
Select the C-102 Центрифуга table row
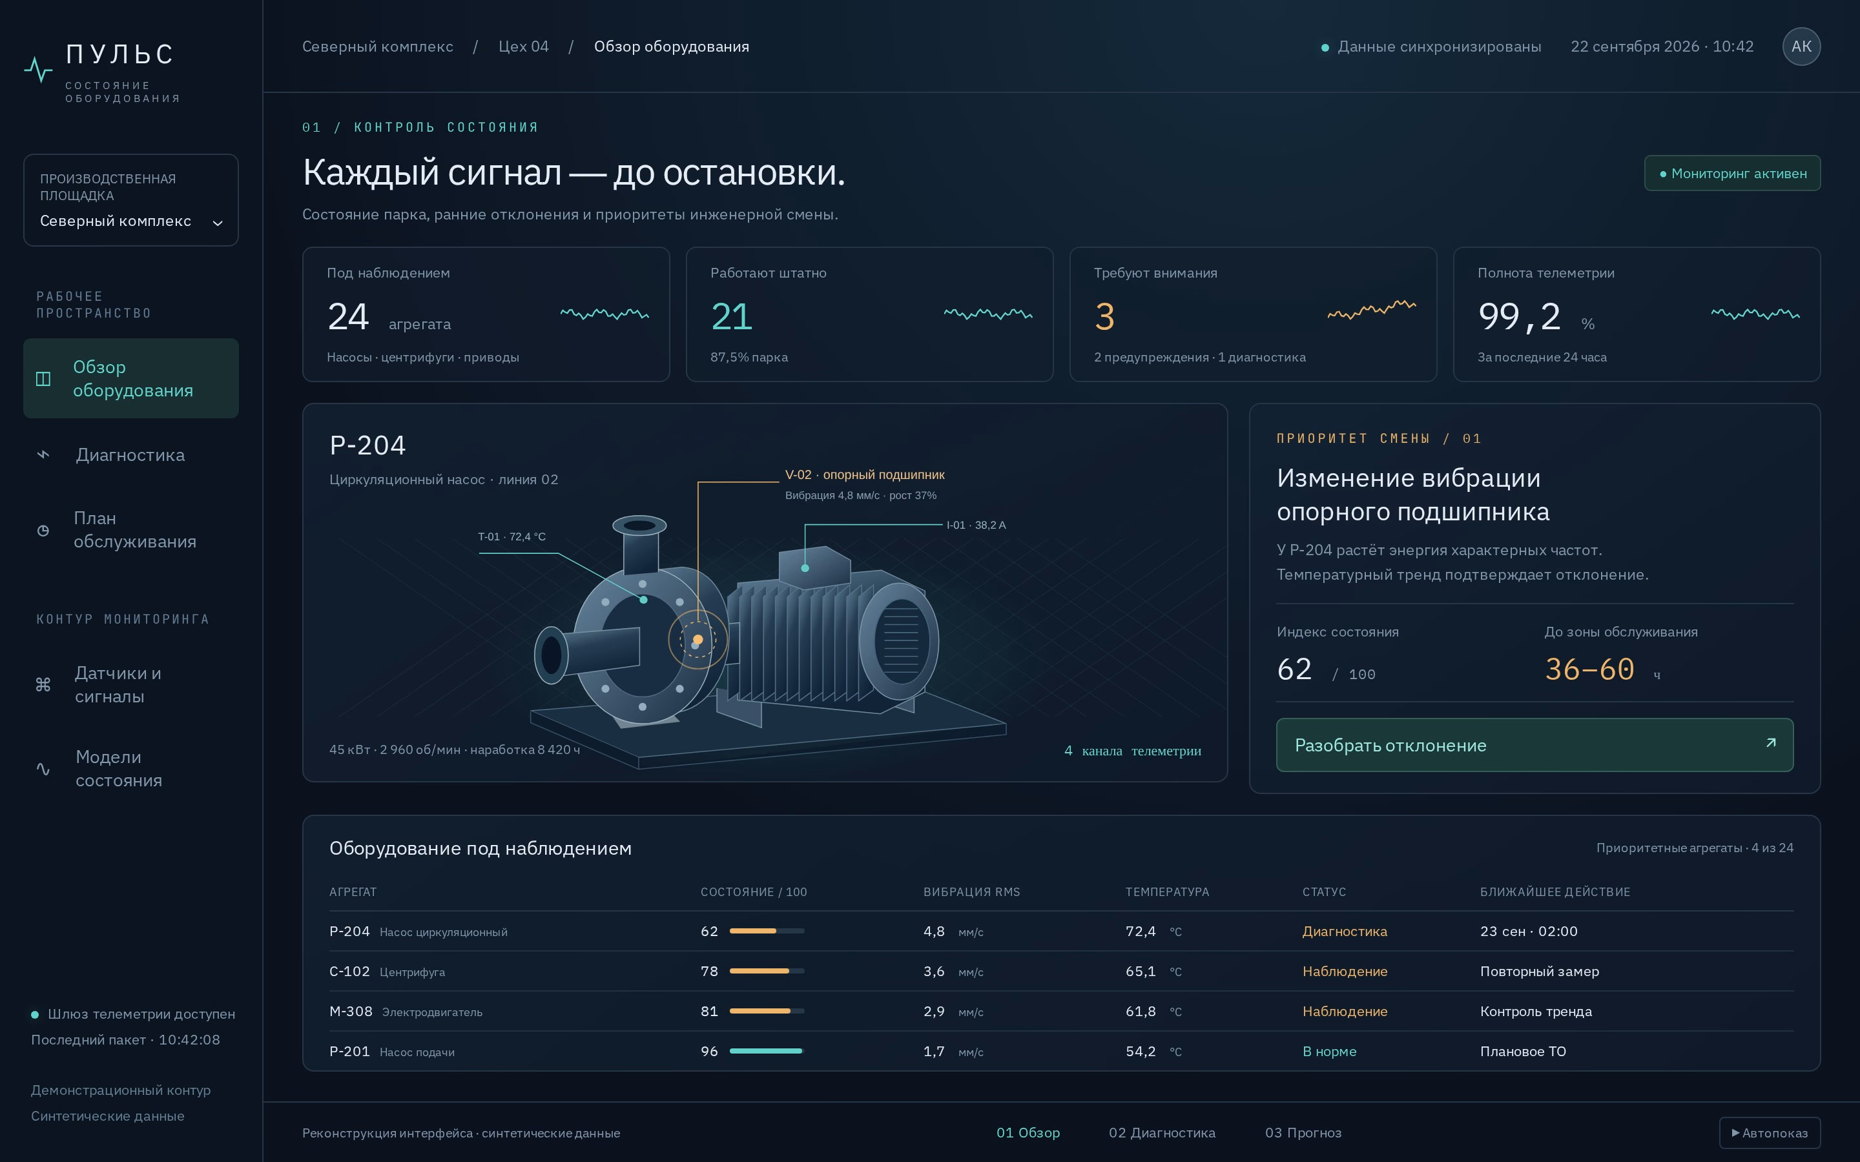[1060, 972]
